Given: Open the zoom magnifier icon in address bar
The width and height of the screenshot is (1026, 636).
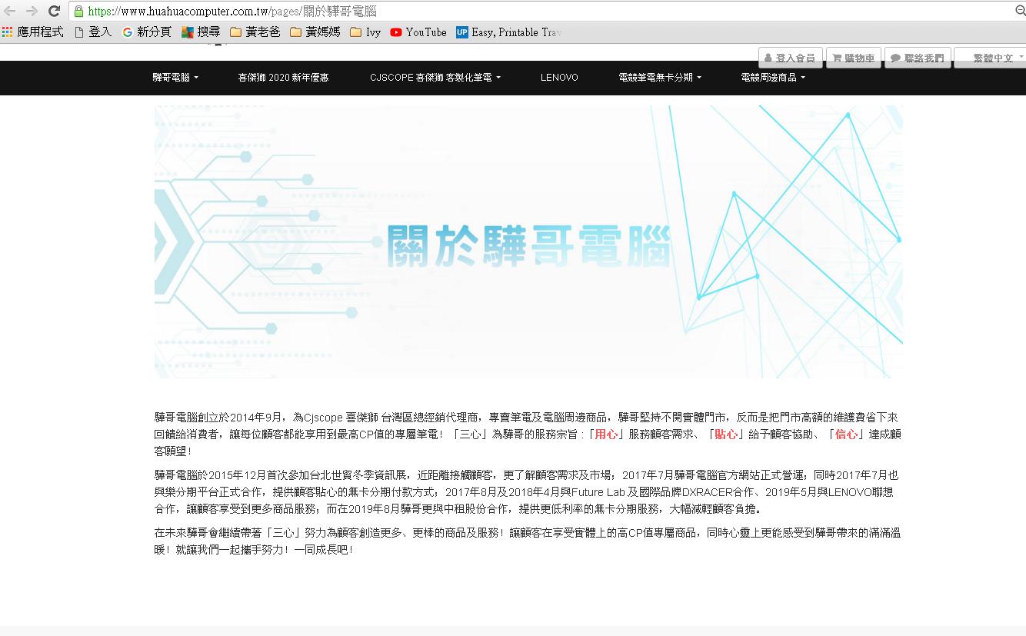Looking at the screenshot, I should pyautogui.click(x=1020, y=11).
